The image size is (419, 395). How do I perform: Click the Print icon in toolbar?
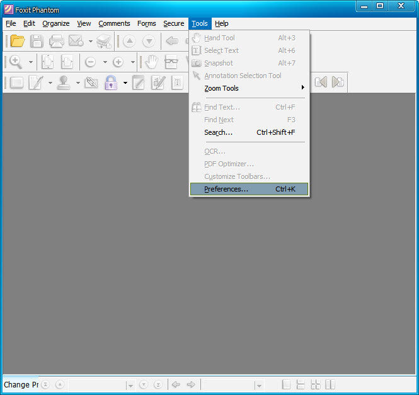coord(56,42)
